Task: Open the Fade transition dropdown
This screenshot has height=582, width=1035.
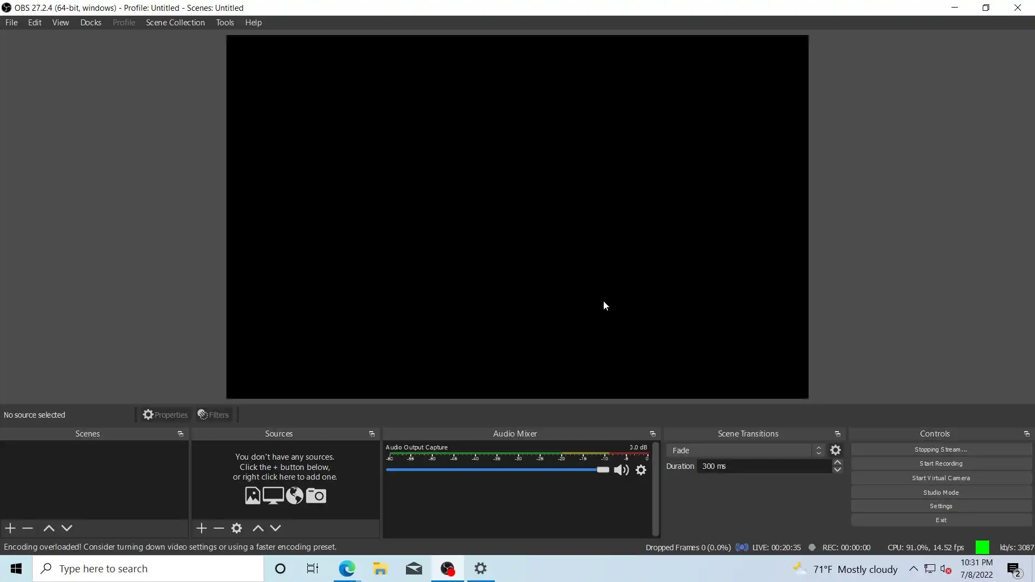Action: click(745, 450)
